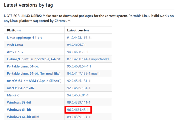178x123 pixels.
Task: Open the macOS 64-bit x86 link
Action: (x=20, y=88)
